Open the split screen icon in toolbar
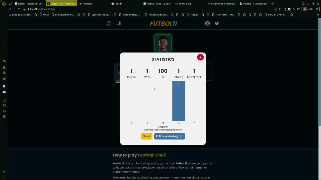321x180 pixels. (x=276, y=9)
